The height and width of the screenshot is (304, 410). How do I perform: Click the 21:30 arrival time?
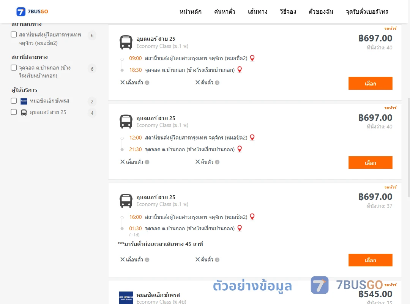tap(136, 149)
